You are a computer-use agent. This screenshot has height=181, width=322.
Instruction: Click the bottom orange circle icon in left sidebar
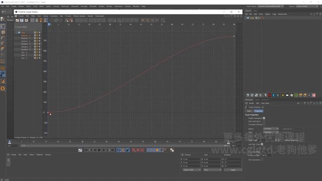pos(3,88)
